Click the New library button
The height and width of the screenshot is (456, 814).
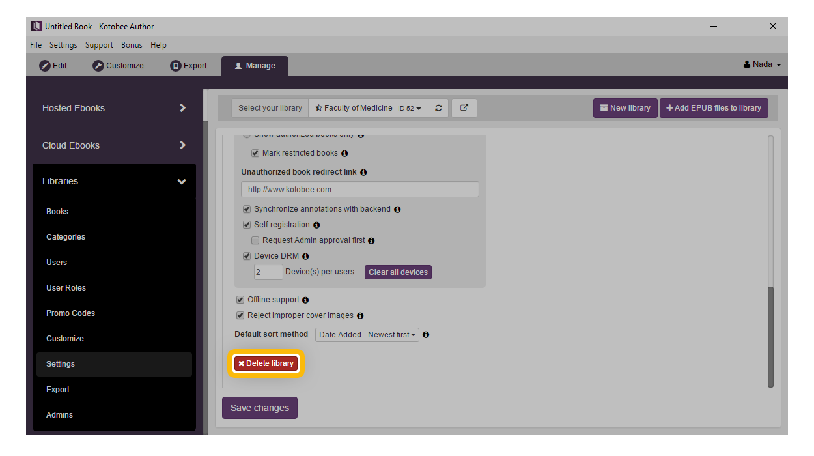coord(625,108)
